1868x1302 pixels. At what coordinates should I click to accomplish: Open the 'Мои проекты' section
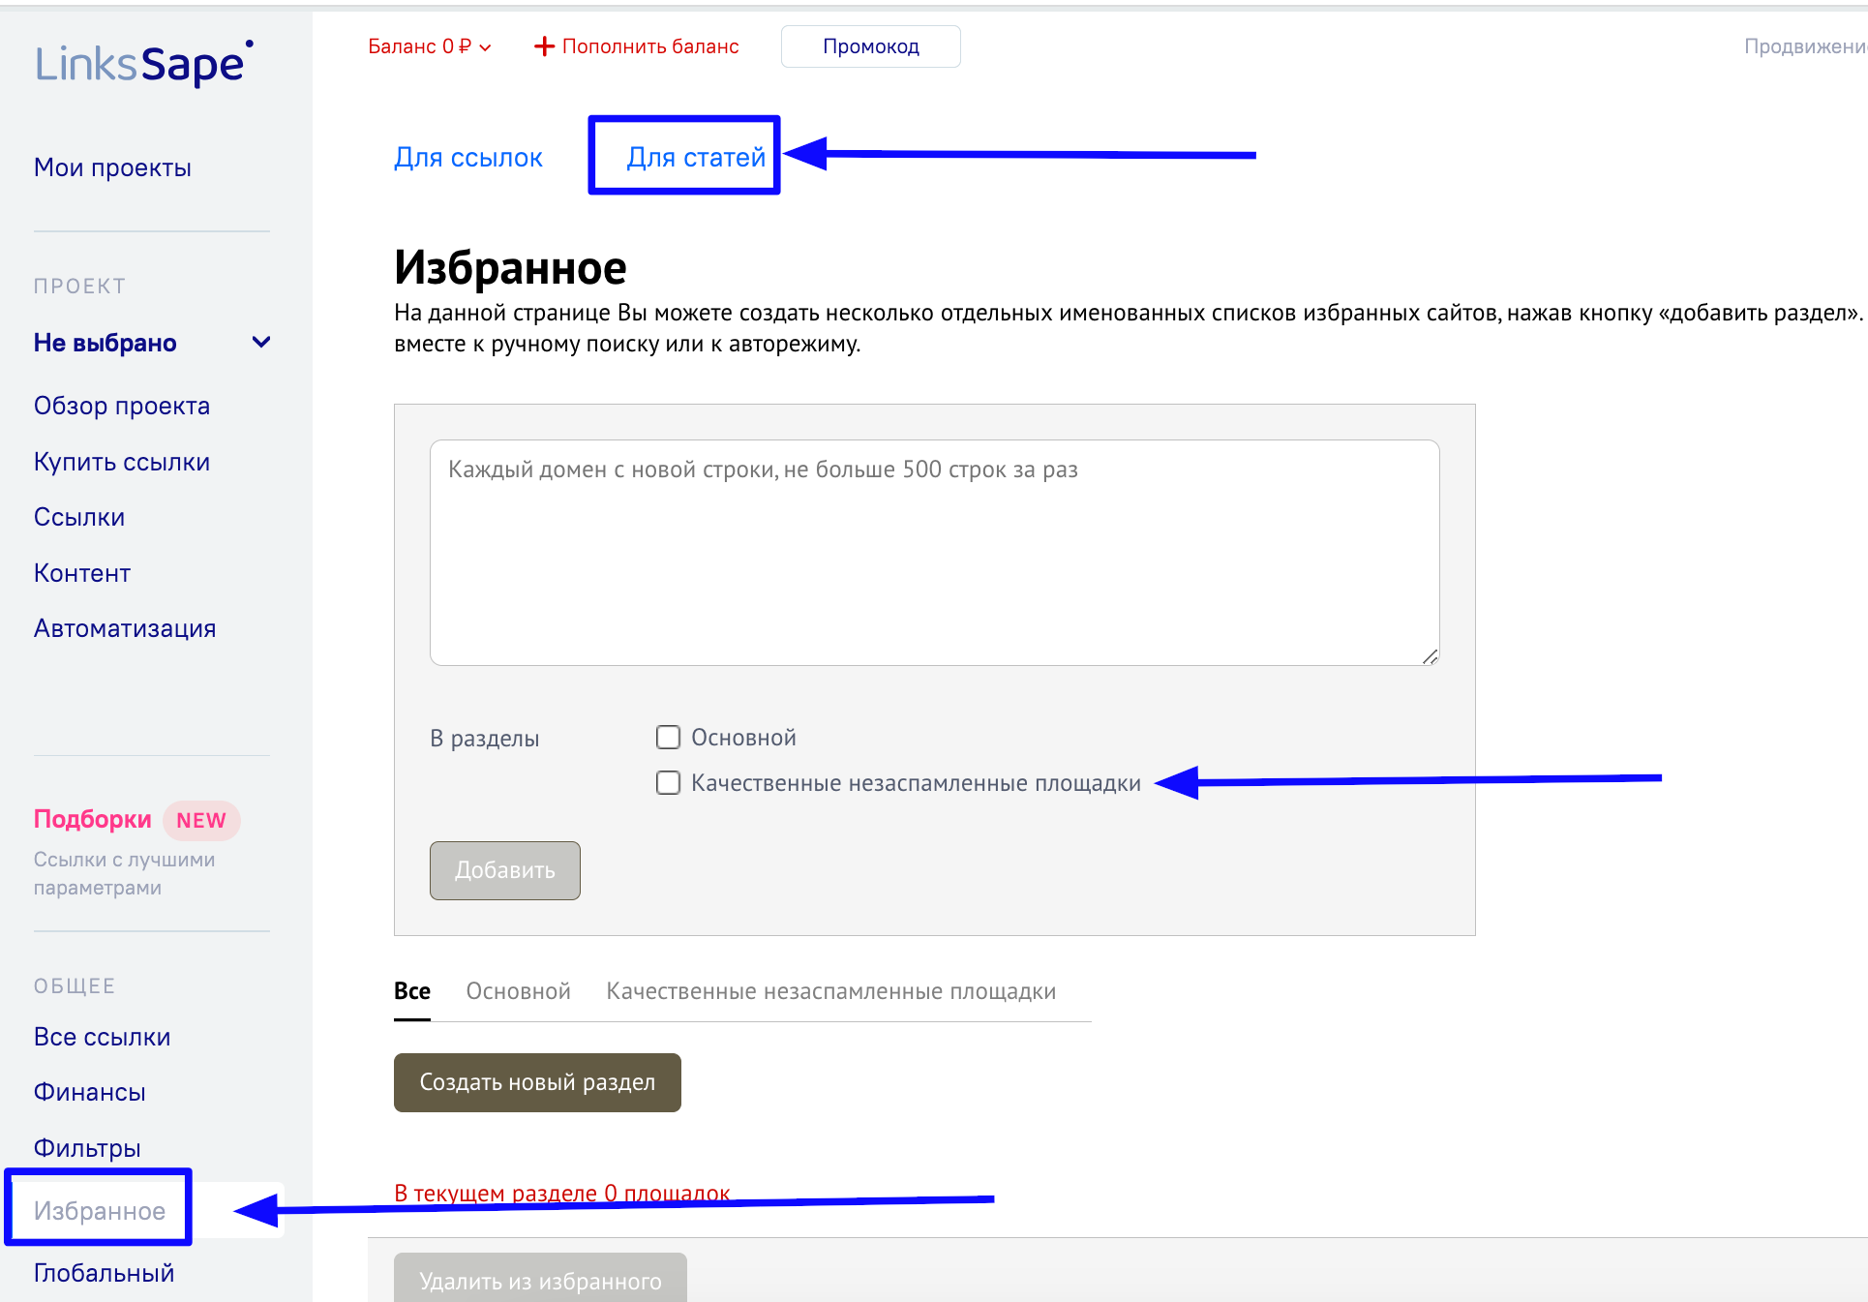coord(111,167)
